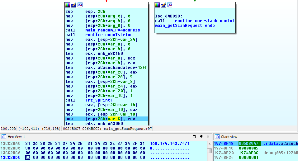Click the selected hex byte at 13CC2BD0
Screen dimensions: 298x161
tap(28, 158)
